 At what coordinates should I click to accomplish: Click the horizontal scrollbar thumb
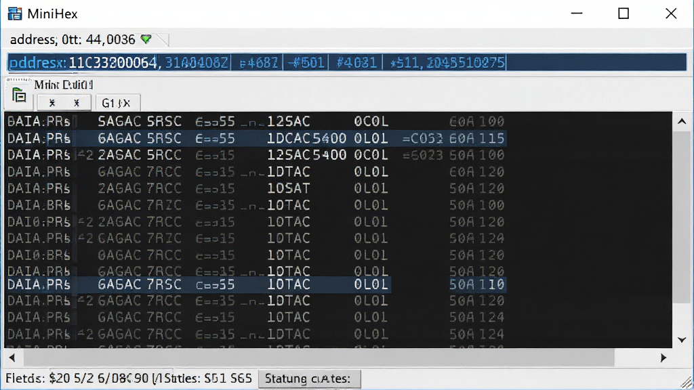319,357
